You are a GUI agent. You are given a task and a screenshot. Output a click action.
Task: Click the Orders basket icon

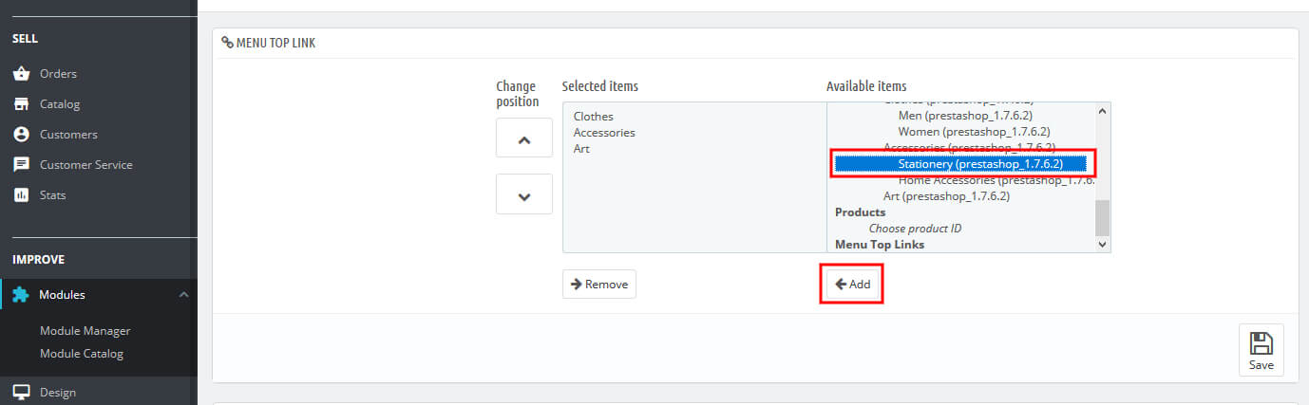pyautogui.click(x=21, y=74)
